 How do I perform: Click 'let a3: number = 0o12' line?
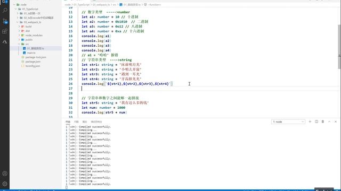pyautogui.click(x=112, y=27)
